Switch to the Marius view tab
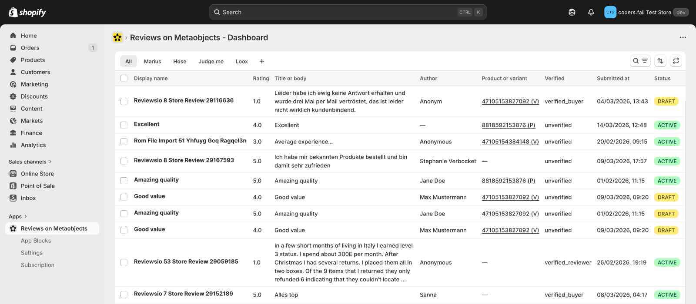Viewport: 696px width, 304px height. coord(152,61)
